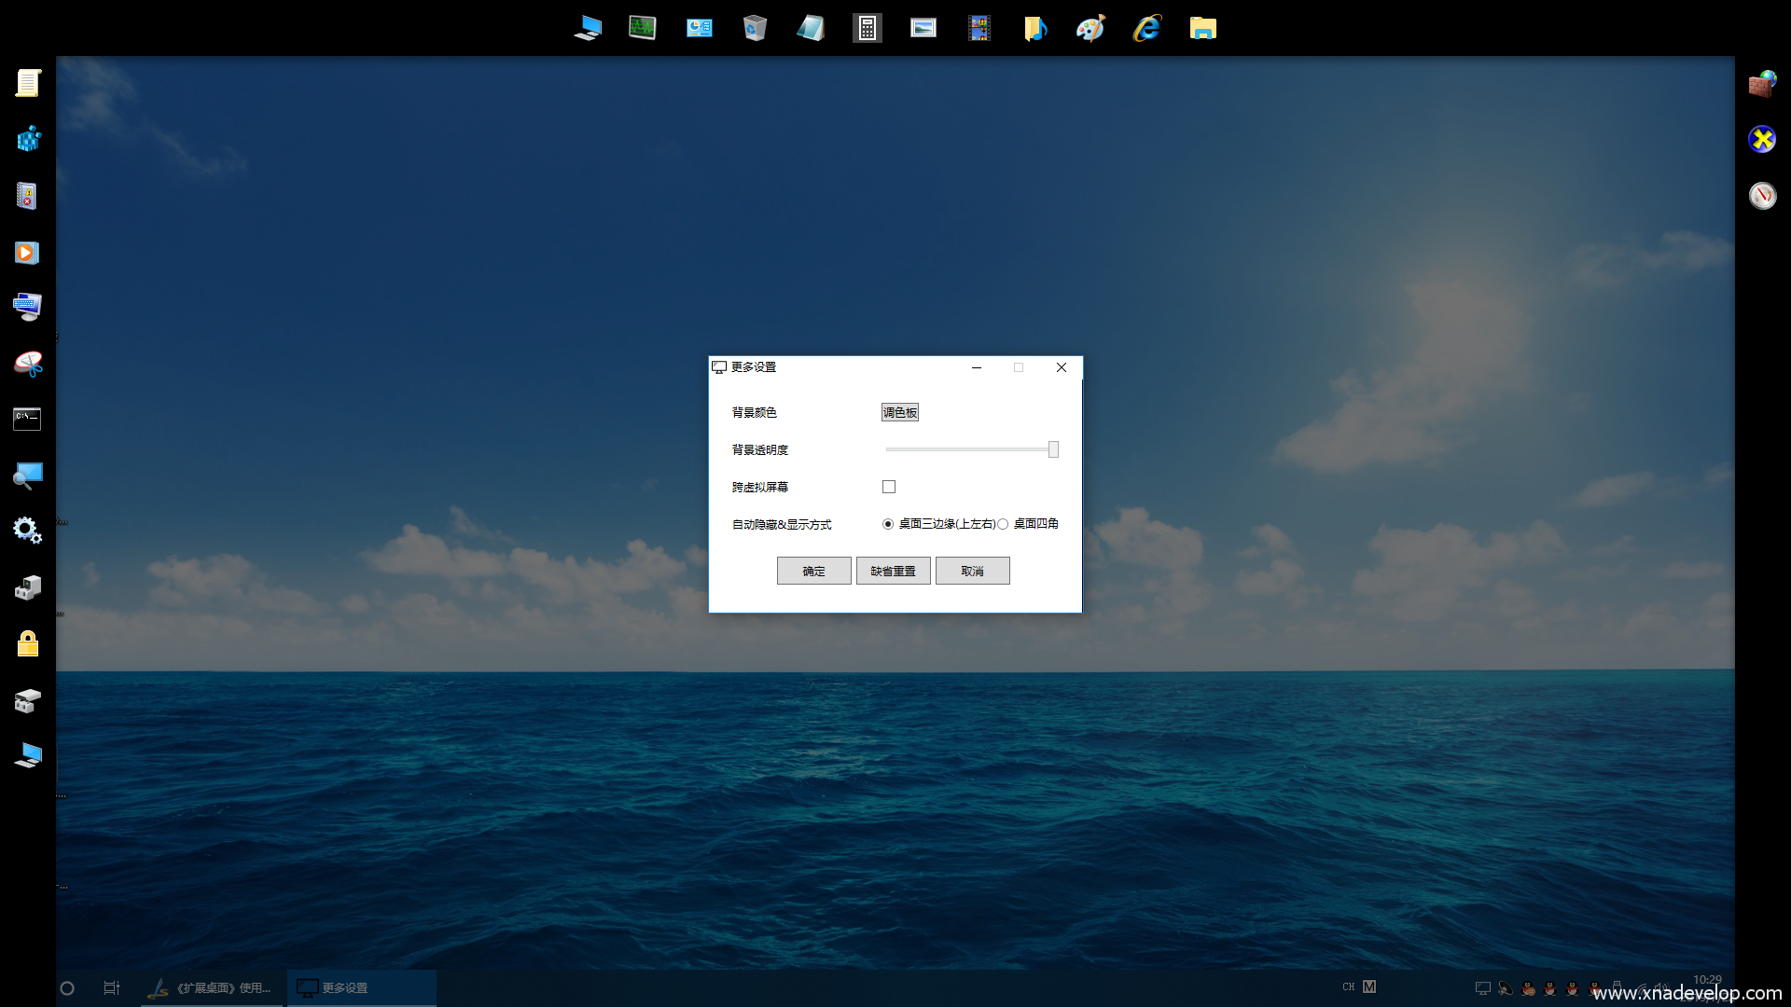Click 确定 to confirm settings

pyautogui.click(x=813, y=571)
